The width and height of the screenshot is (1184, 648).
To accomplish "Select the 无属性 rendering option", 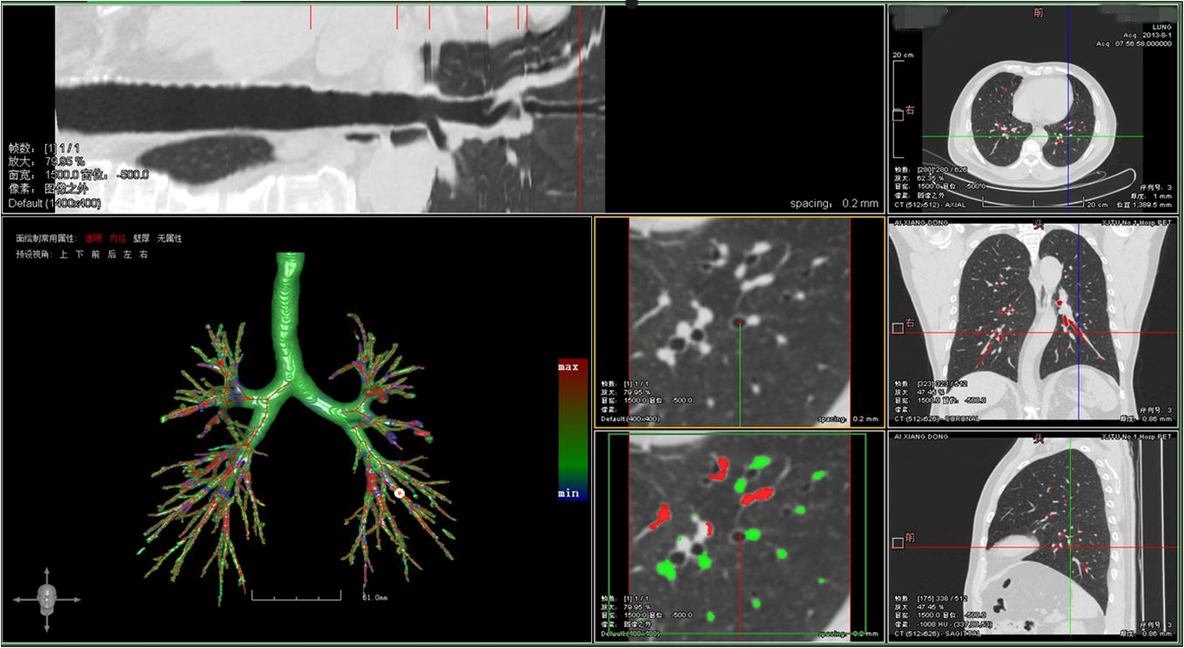I will [170, 238].
